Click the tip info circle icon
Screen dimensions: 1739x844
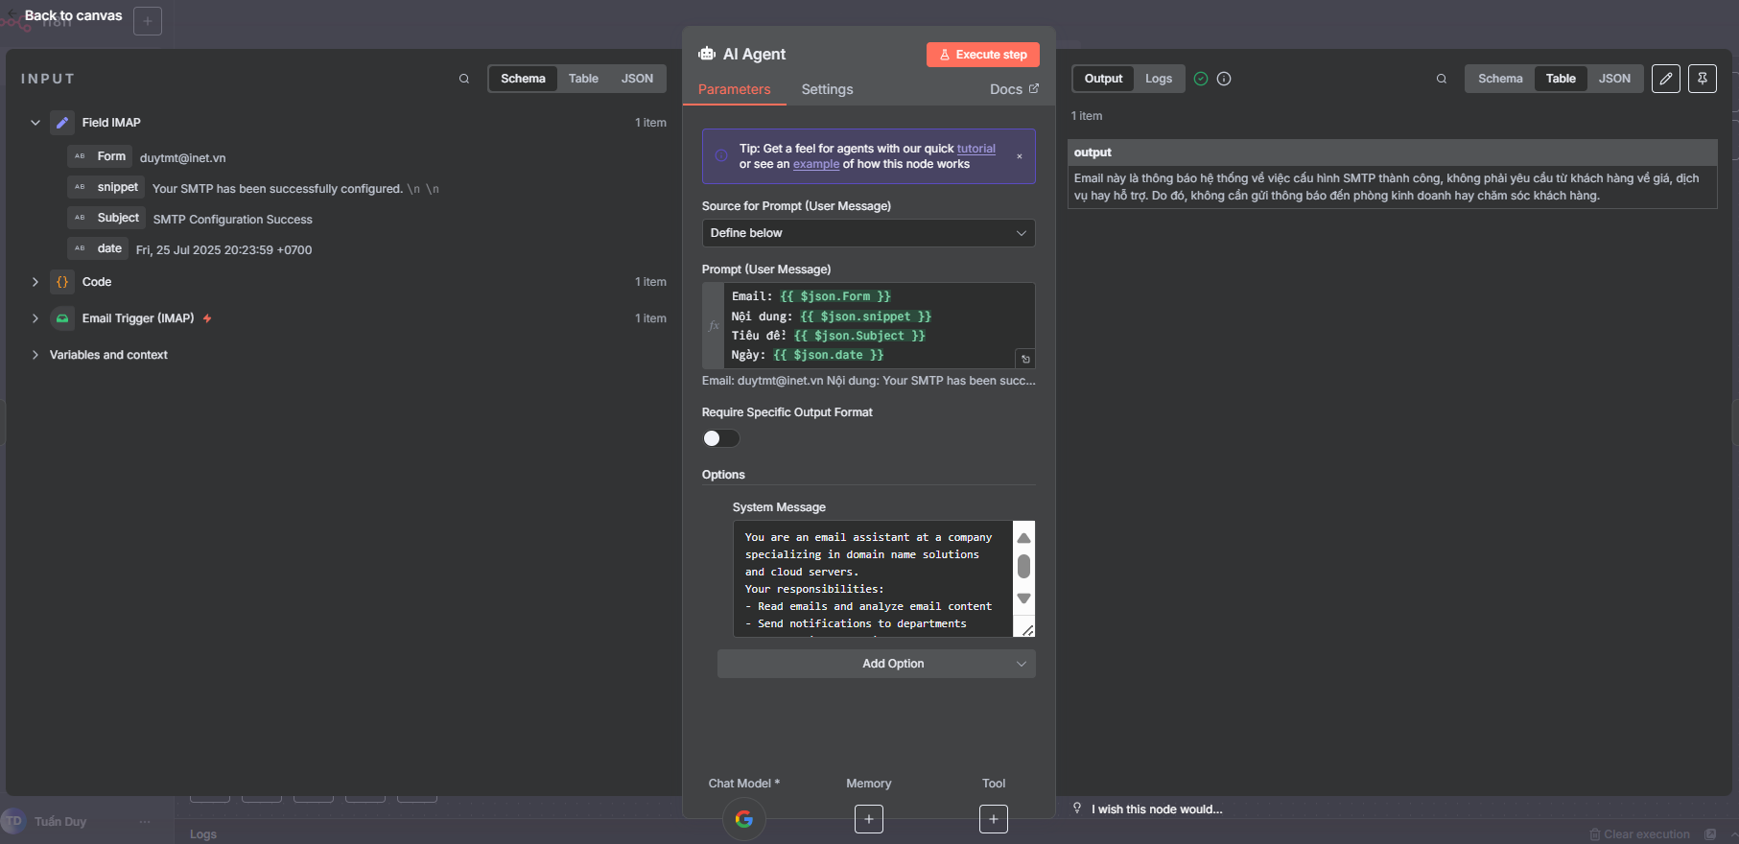point(721,155)
